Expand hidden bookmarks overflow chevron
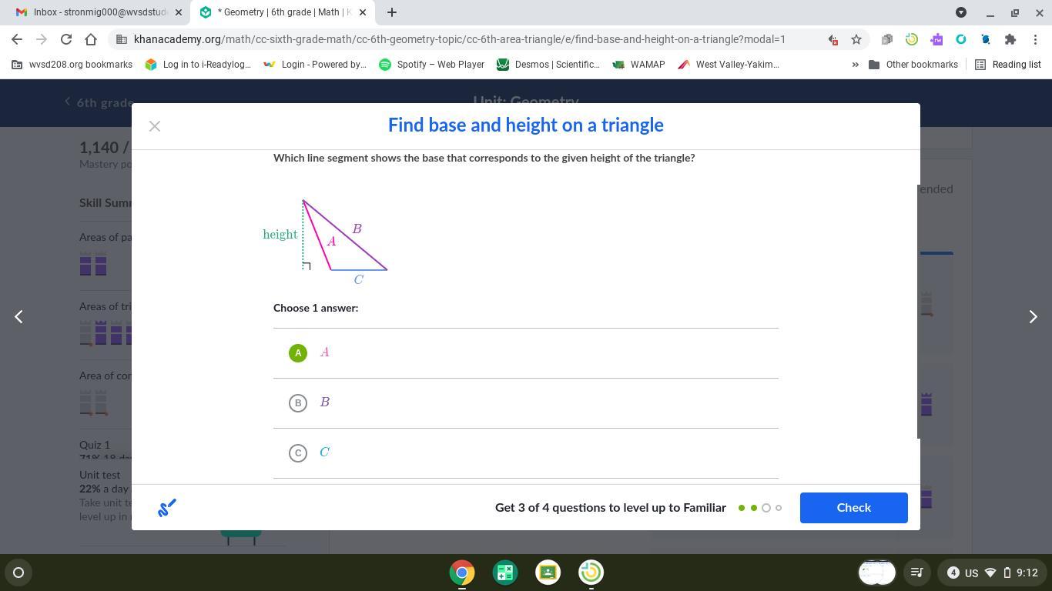 point(855,65)
